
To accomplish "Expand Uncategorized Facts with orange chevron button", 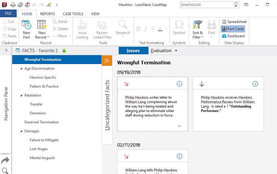I will pos(107,60).
